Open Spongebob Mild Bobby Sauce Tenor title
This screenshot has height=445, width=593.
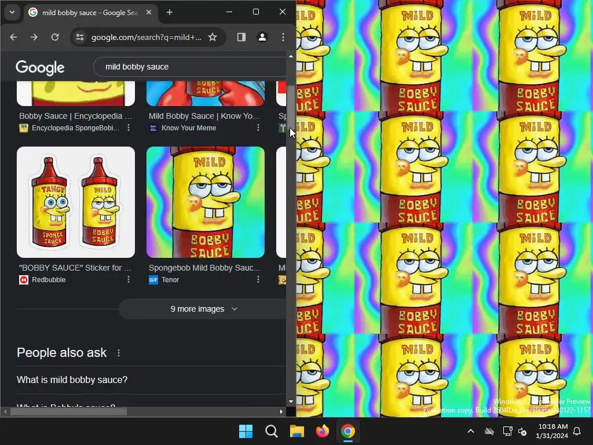click(204, 268)
